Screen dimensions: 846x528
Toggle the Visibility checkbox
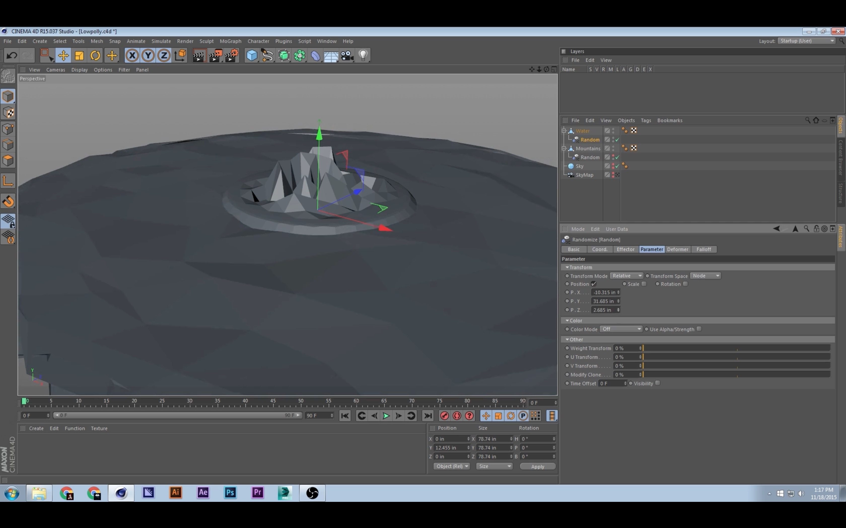click(x=658, y=383)
